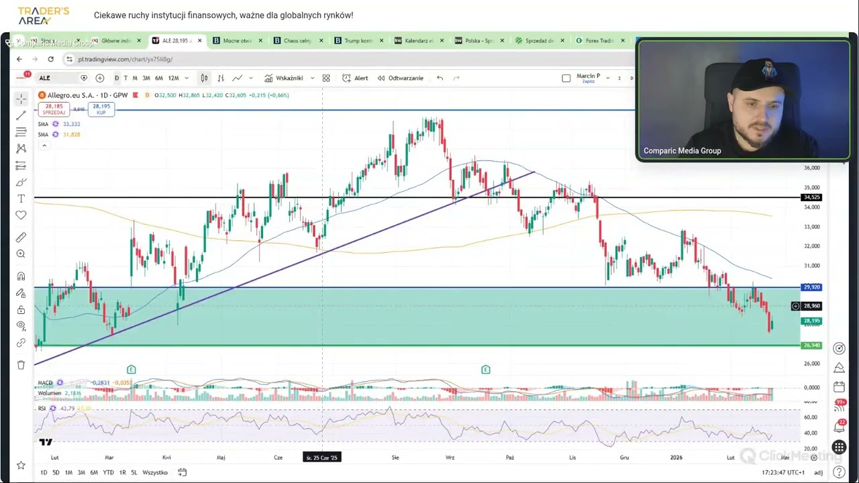Open the indicator templates grid icon

pos(326,78)
